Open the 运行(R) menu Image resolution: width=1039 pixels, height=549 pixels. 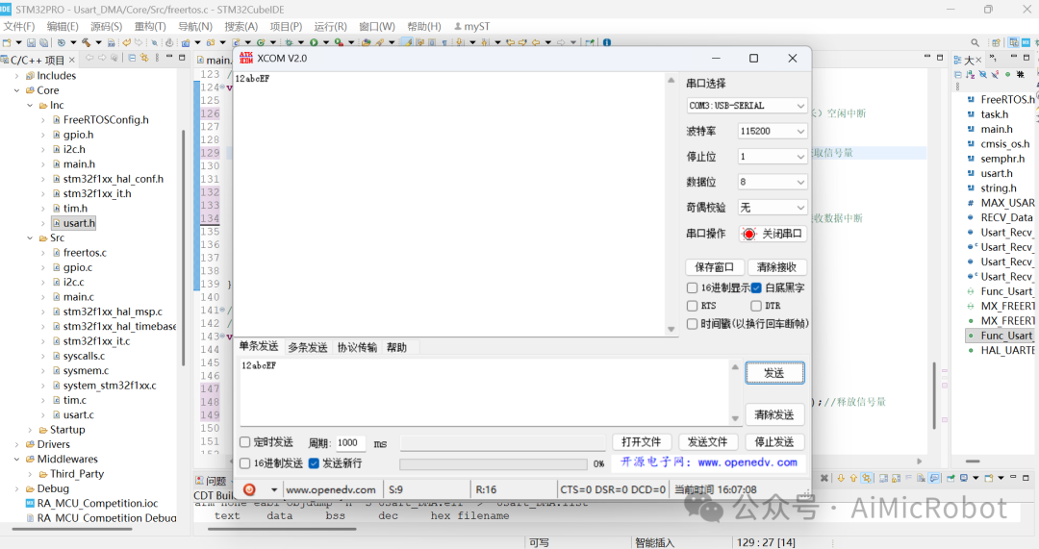tap(331, 26)
